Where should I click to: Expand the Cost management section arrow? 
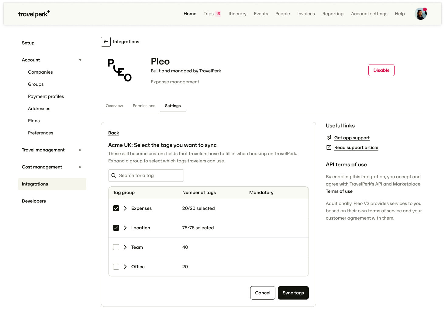pyautogui.click(x=80, y=167)
